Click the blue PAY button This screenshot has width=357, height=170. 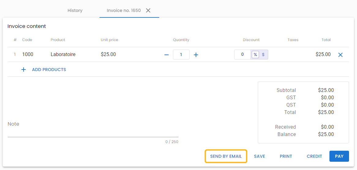[339, 156]
